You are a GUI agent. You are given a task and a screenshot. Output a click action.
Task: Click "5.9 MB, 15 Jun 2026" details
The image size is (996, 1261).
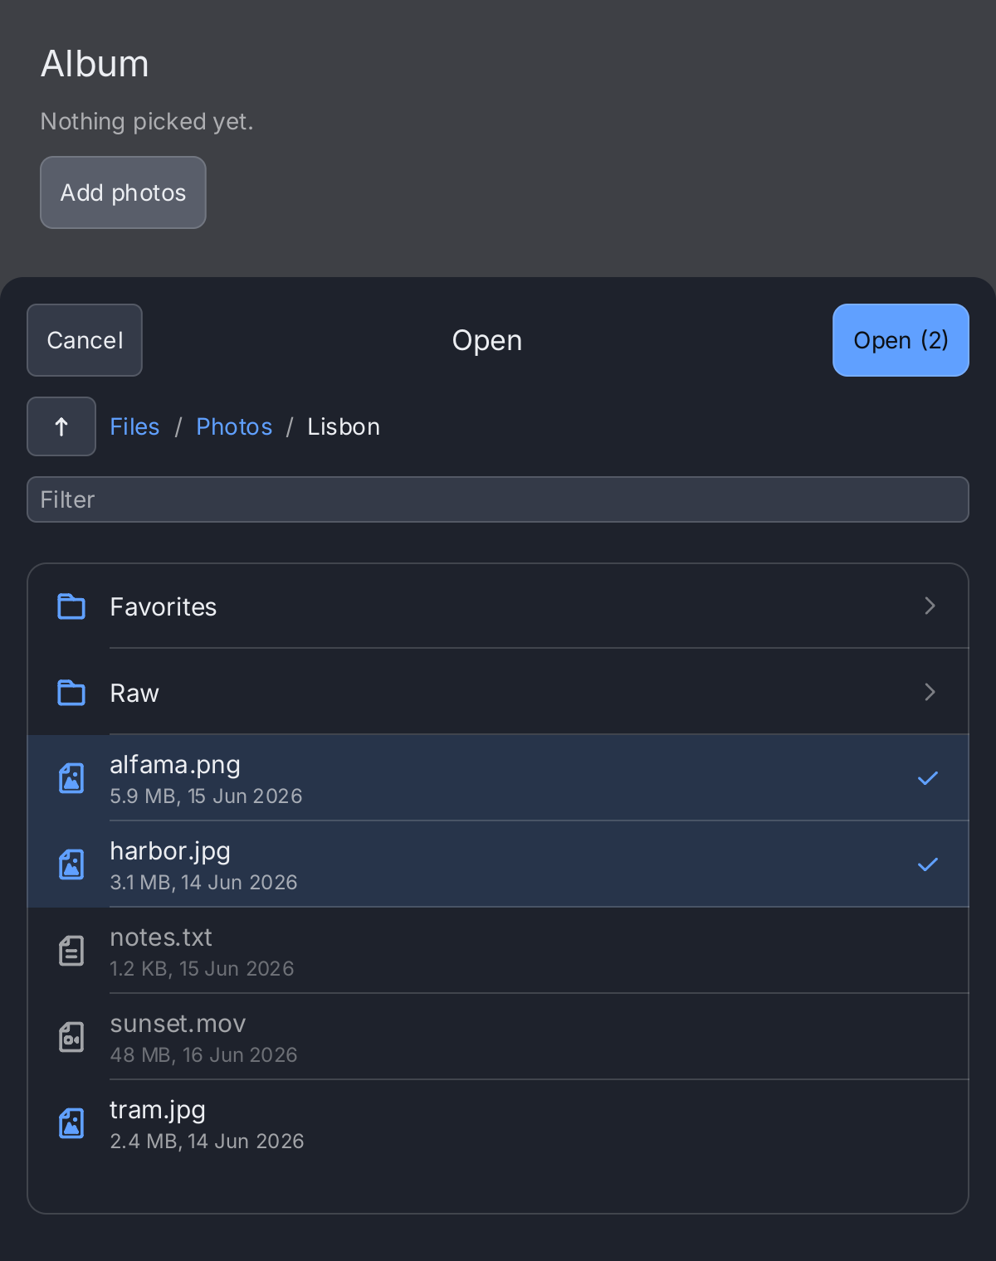(x=206, y=796)
